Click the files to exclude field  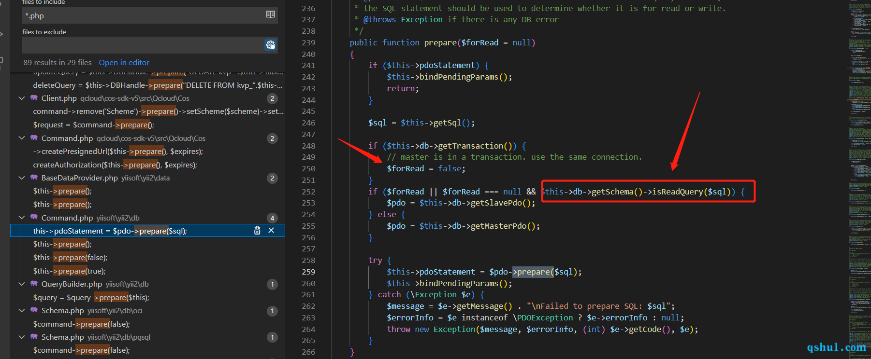coord(143,45)
